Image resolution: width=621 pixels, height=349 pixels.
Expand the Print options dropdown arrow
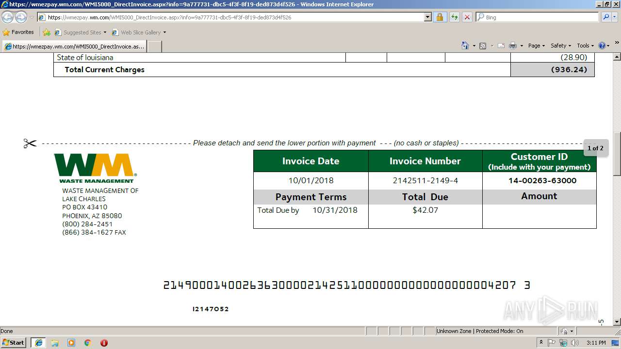[522, 46]
